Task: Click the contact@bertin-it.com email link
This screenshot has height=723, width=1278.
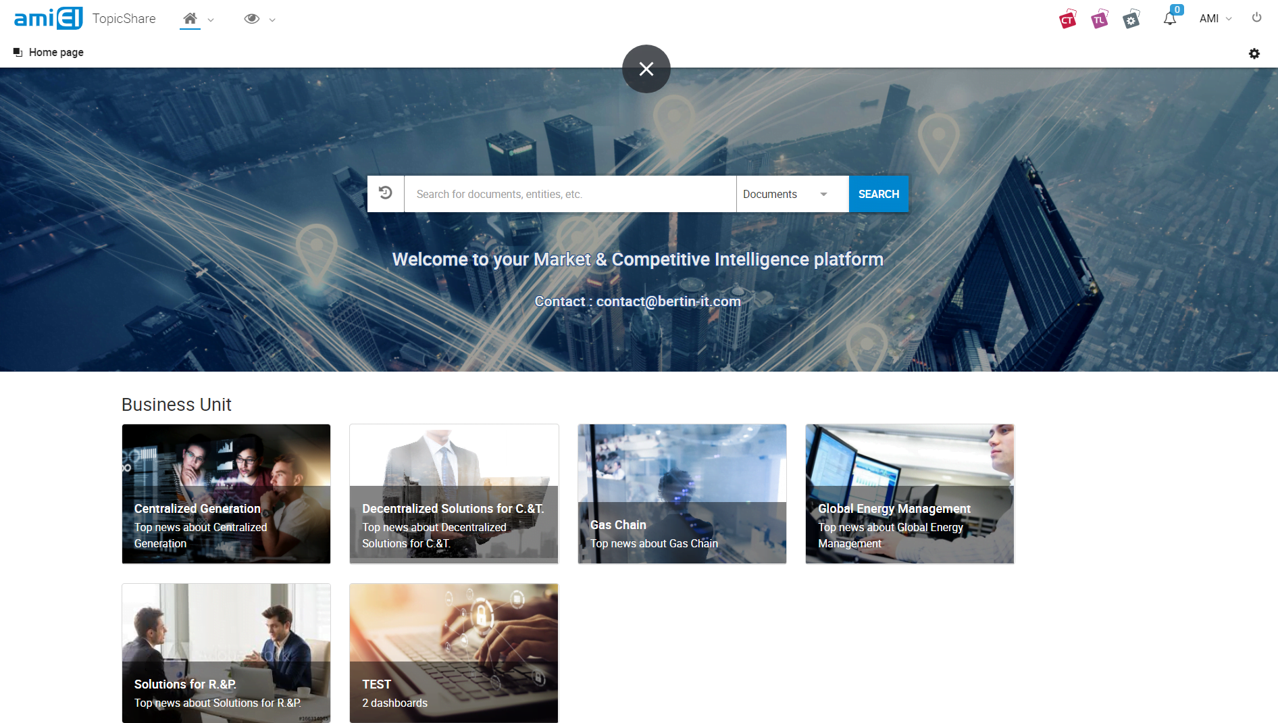Action: pyautogui.click(x=669, y=301)
